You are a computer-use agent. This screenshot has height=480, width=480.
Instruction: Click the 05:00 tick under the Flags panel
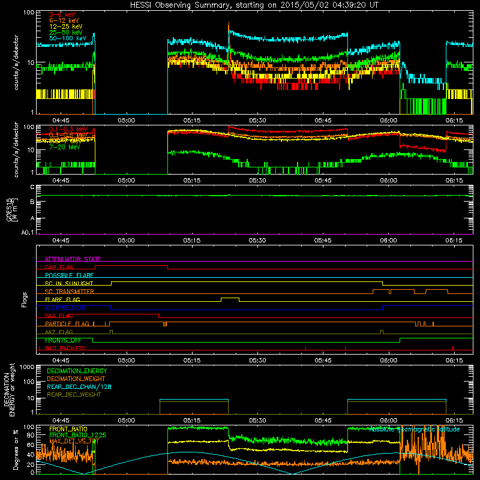[126, 361]
